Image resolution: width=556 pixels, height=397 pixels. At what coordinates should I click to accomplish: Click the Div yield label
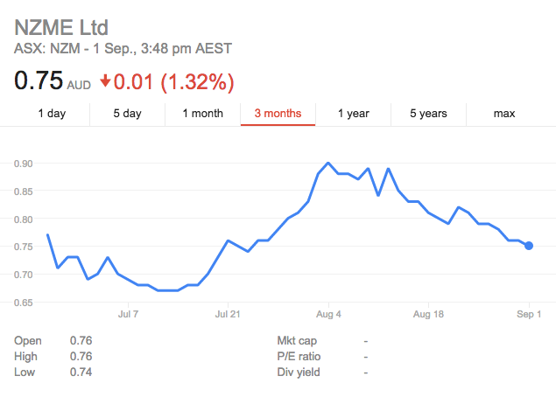pos(299,373)
